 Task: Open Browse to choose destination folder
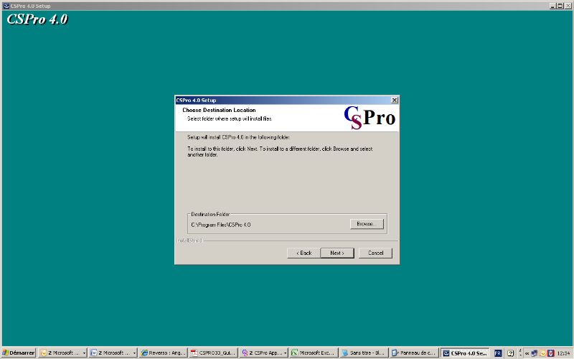367,224
